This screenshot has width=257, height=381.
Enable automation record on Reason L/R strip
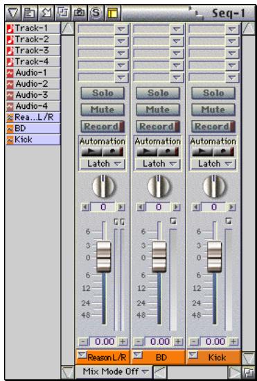[x=113, y=152]
